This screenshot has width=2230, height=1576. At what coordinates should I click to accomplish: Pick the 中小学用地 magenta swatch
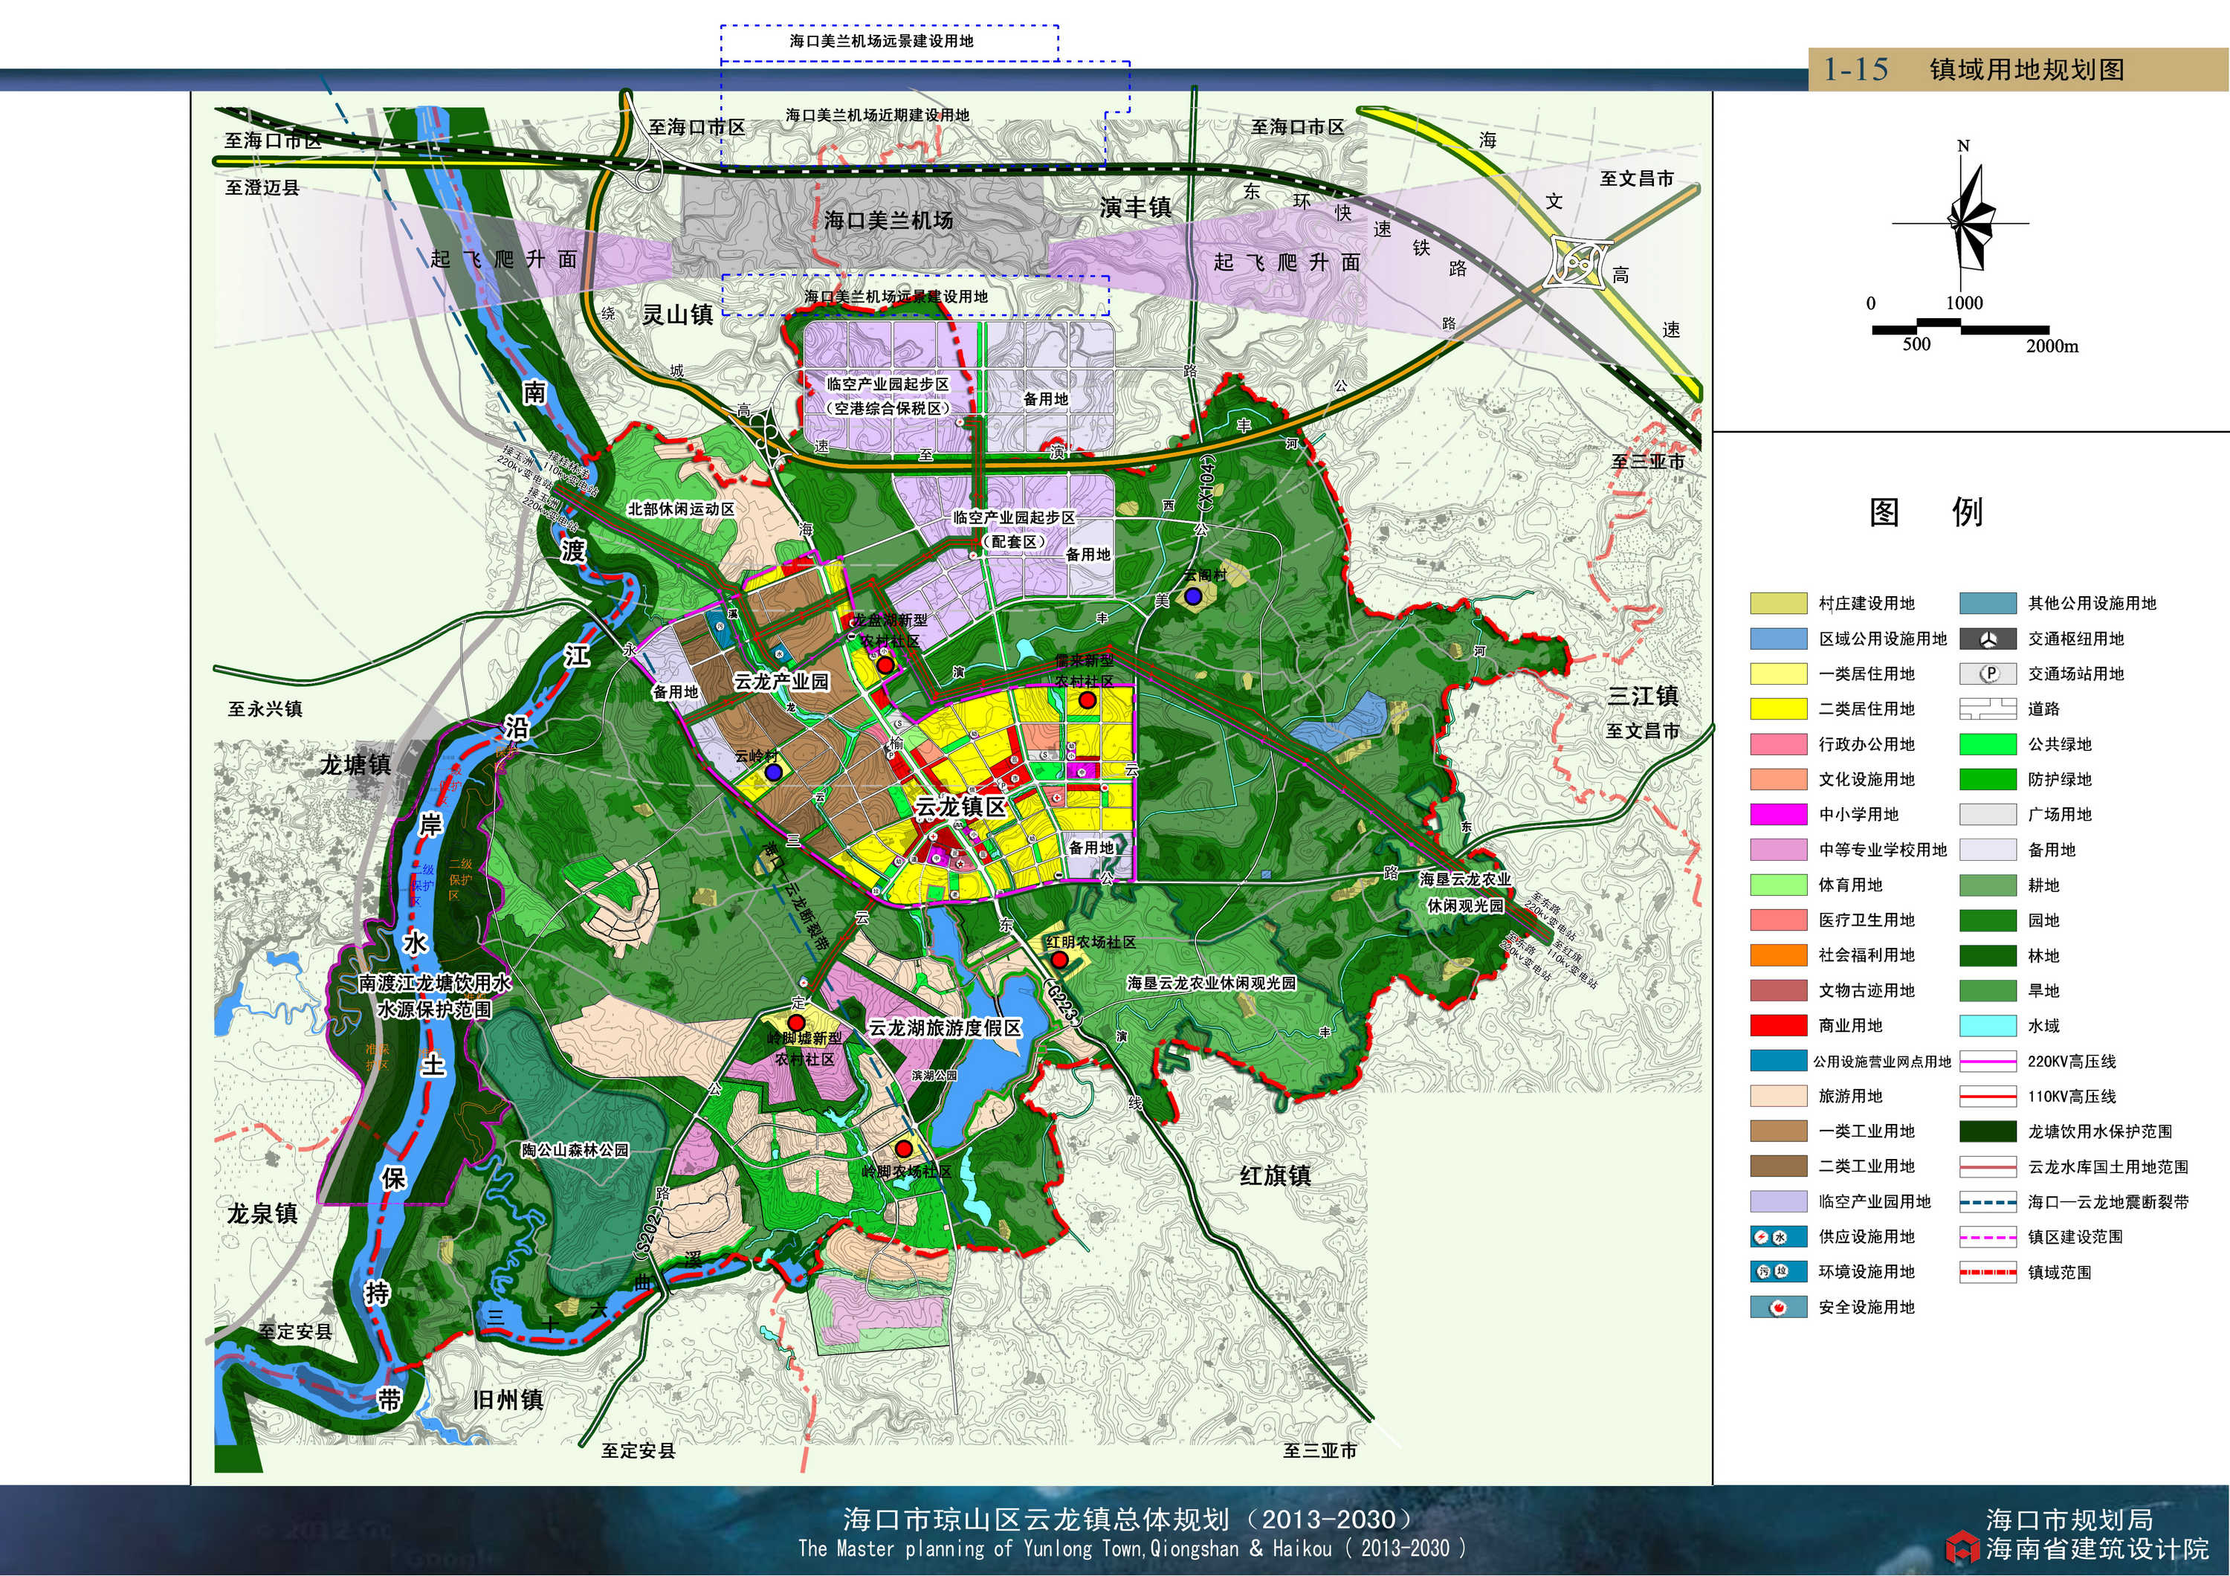pyautogui.click(x=1778, y=815)
